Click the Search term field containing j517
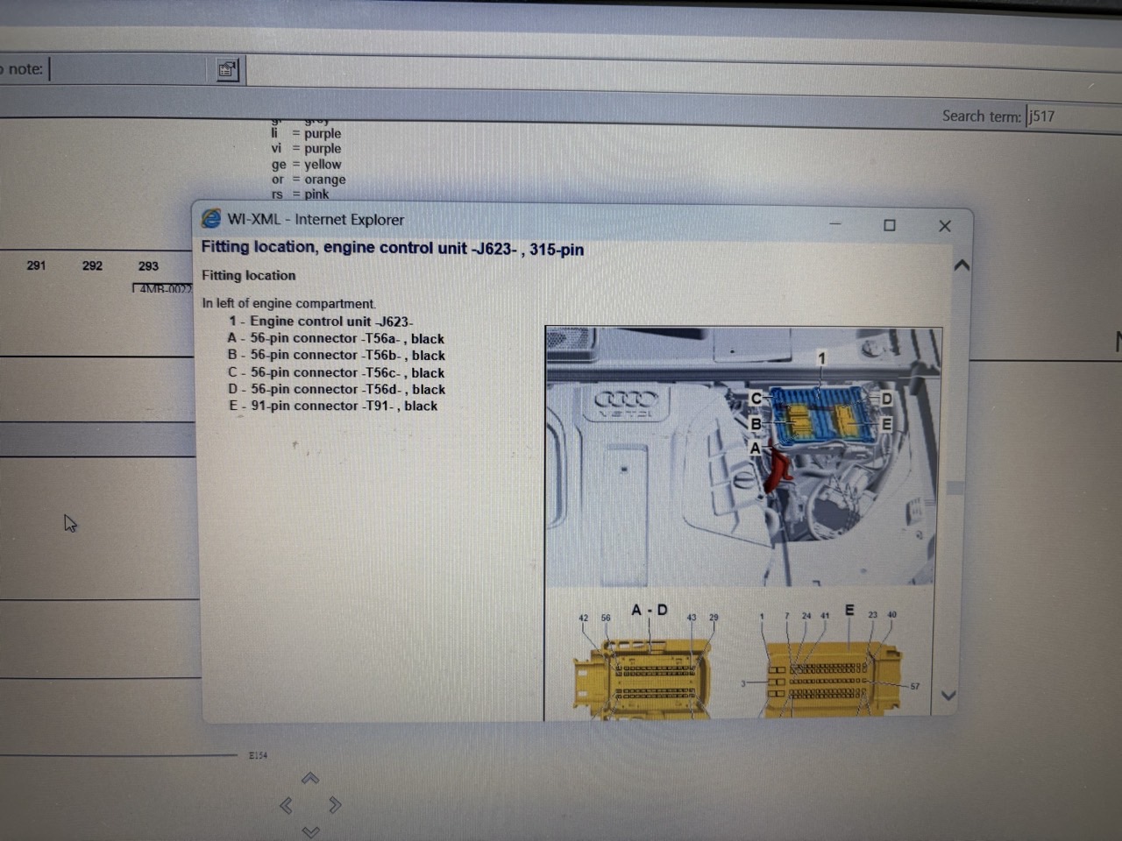The image size is (1122, 841). pos(1074,117)
